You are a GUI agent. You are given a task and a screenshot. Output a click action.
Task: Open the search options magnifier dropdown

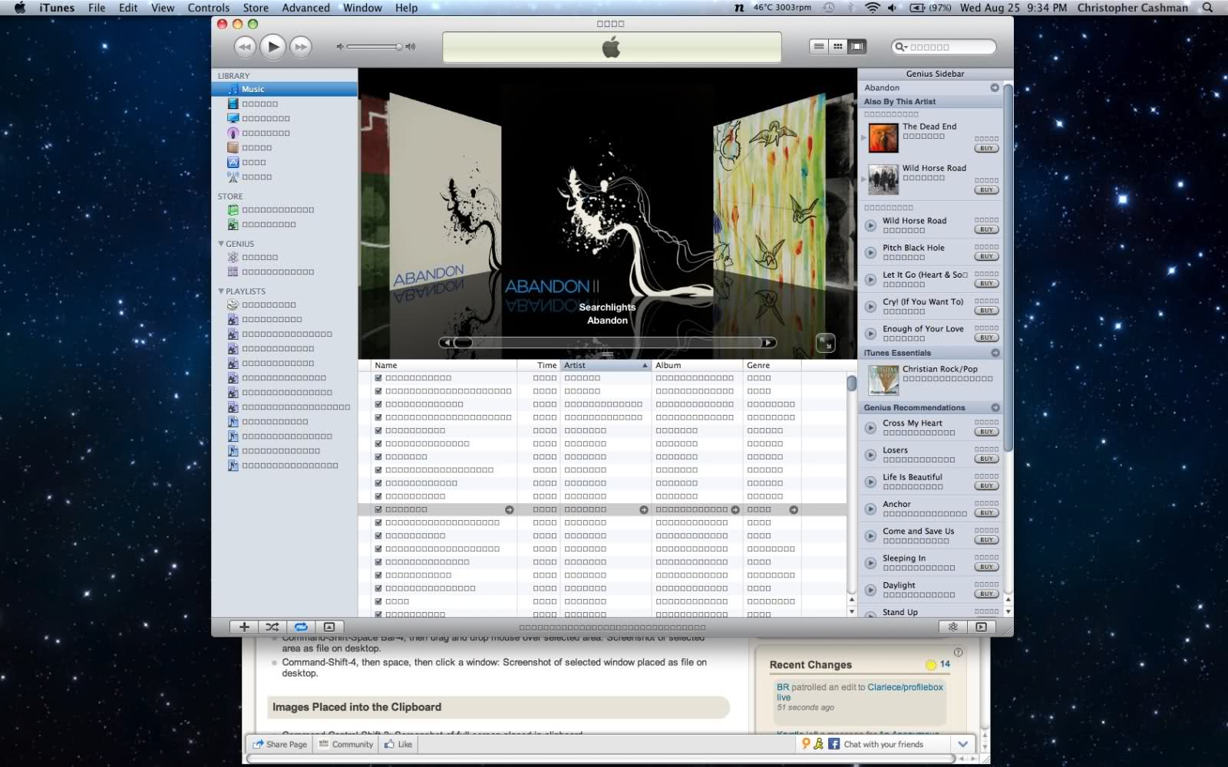(901, 47)
